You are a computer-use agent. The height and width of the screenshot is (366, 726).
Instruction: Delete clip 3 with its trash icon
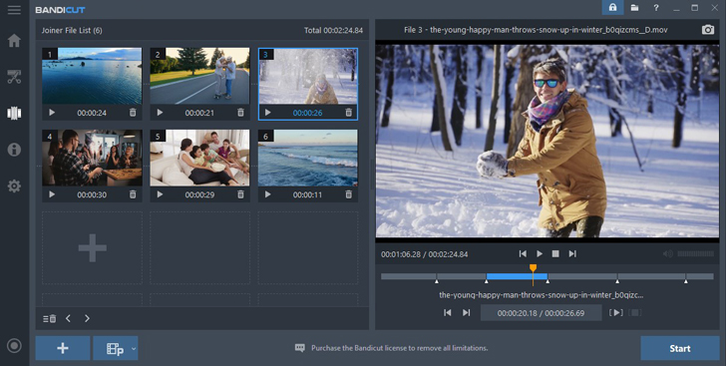(349, 113)
